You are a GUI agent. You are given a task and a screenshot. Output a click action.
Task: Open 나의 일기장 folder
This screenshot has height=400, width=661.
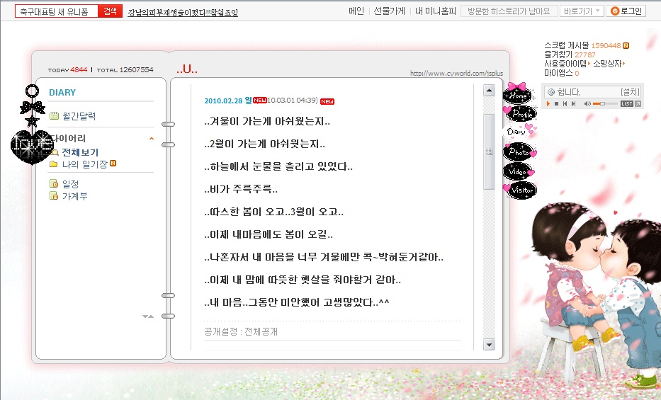pyautogui.click(x=85, y=164)
